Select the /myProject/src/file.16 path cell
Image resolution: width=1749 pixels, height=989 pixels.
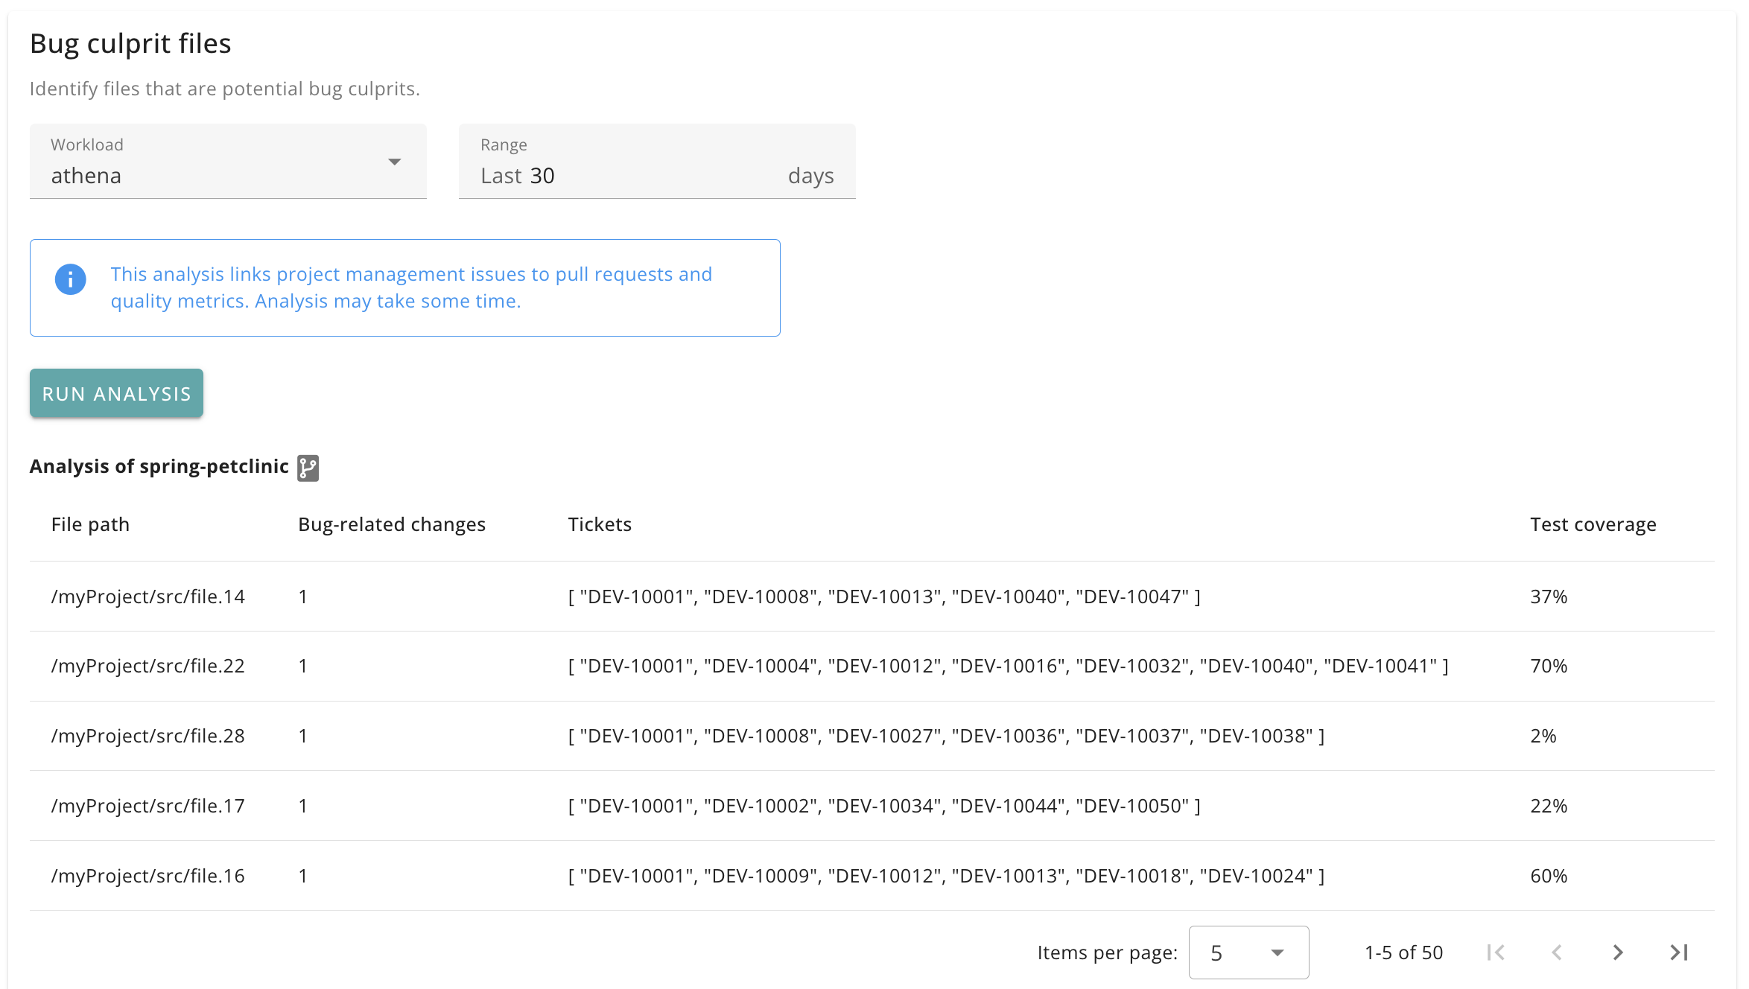[x=148, y=876]
